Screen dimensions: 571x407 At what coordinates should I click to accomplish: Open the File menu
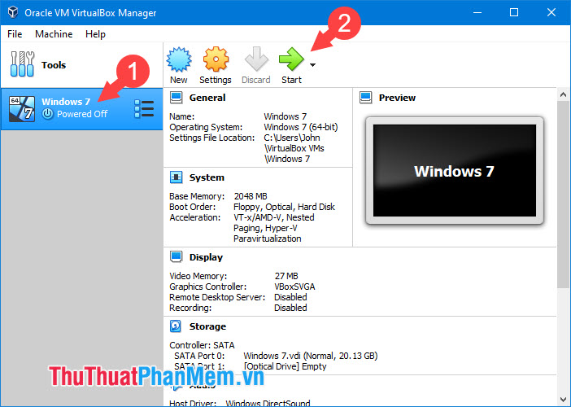[x=15, y=34]
